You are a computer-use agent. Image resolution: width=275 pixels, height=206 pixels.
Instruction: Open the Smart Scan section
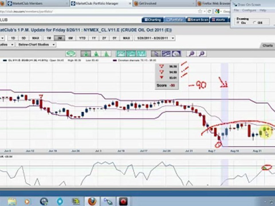coord(198,20)
